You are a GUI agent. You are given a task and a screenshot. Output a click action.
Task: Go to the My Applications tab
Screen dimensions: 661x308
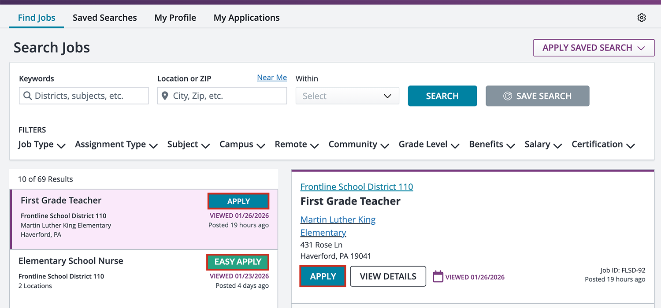tap(246, 18)
